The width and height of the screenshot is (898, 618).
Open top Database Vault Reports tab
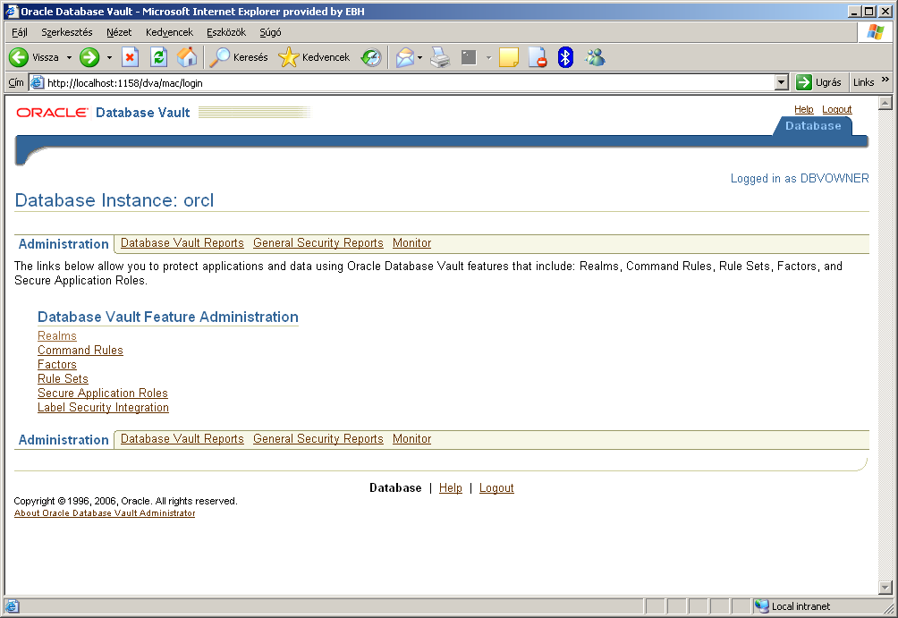182,243
